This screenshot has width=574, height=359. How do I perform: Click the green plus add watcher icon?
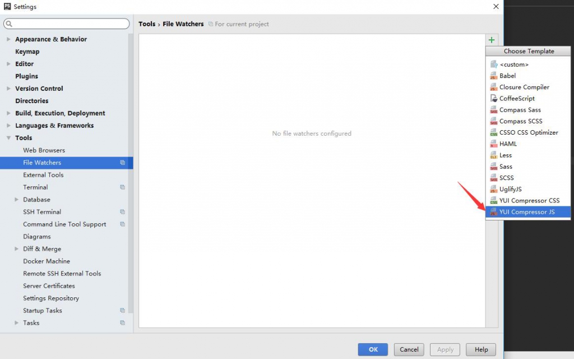coord(492,40)
